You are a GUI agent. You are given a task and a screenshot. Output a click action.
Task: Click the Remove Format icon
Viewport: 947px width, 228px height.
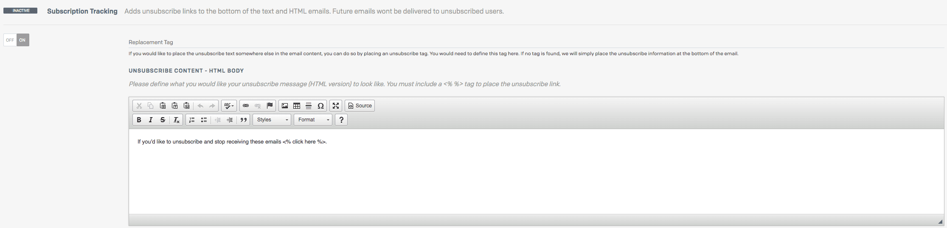(x=177, y=120)
